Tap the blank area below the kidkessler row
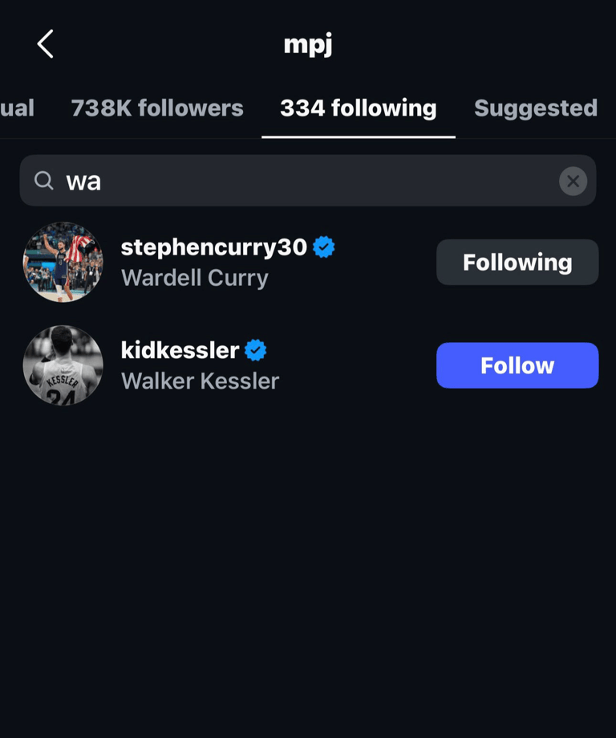This screenshot has width=616, height=738. click(308, 562)
